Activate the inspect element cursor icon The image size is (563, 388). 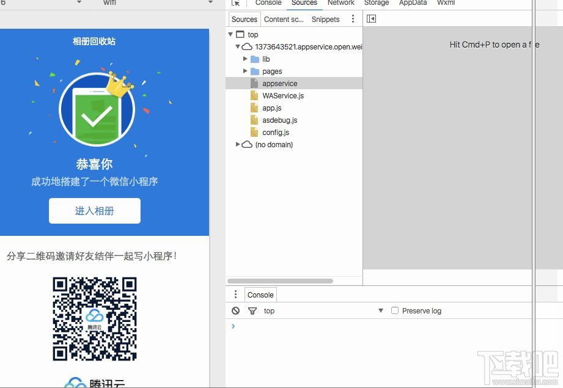tap(236, 3)
